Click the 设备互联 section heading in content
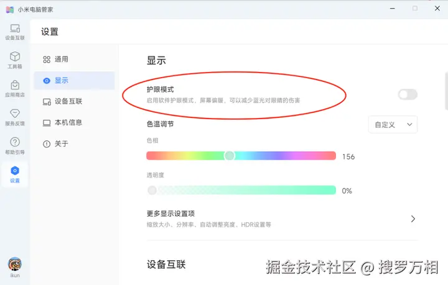448x285 pixels. 166,265
